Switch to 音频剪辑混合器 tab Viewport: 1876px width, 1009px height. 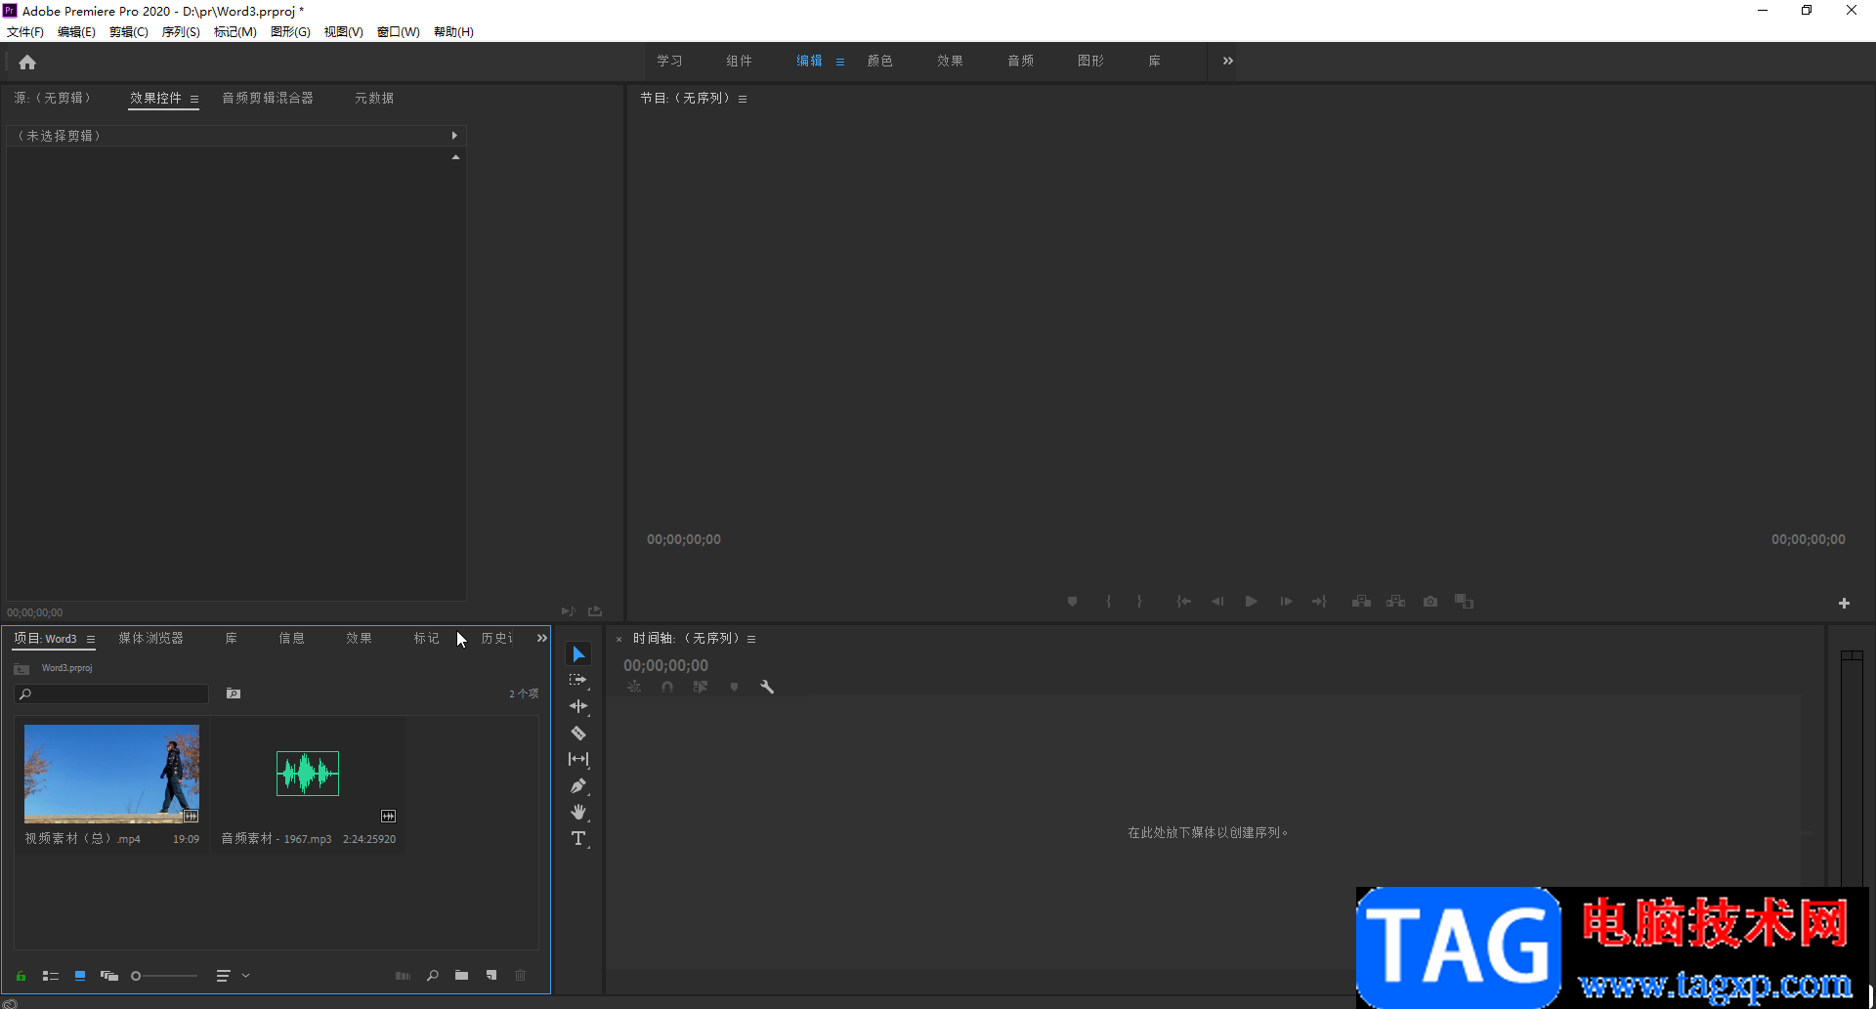[268, 99]
